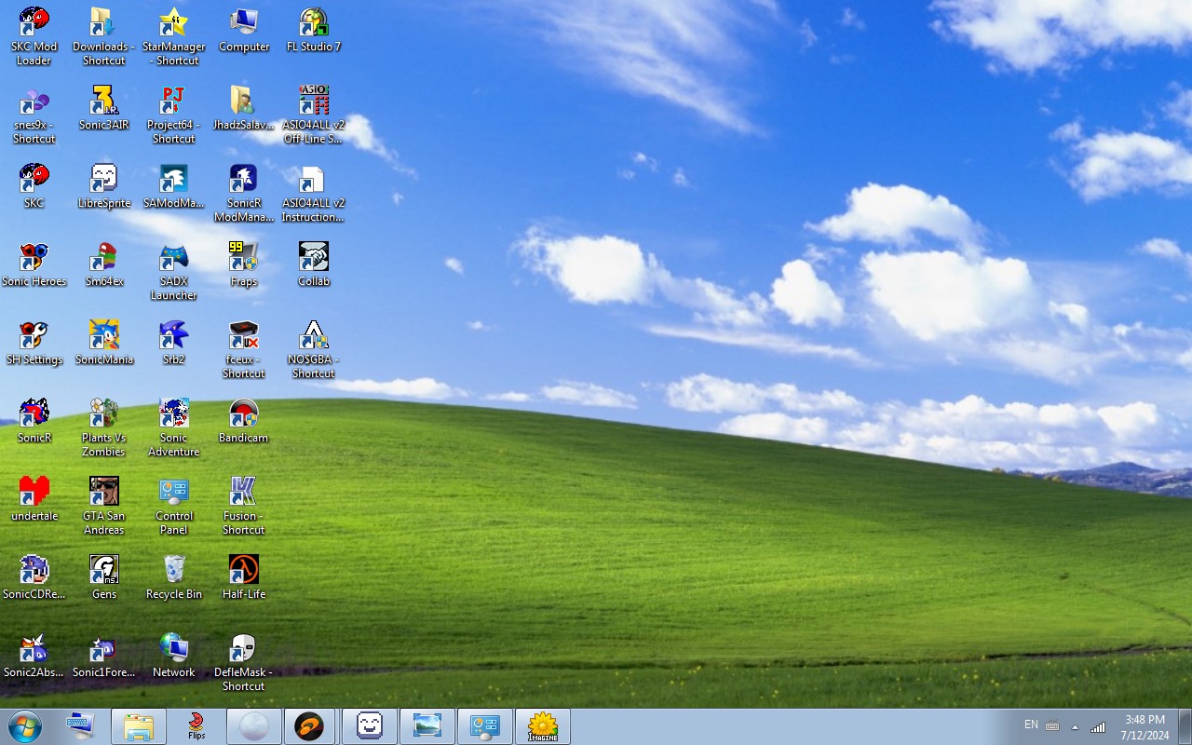
Task: Click the keyboard icon in the system tray
Action: [x=1052, y=726]
